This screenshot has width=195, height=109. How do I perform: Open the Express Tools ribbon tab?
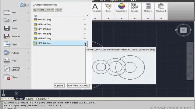(117, 1)
